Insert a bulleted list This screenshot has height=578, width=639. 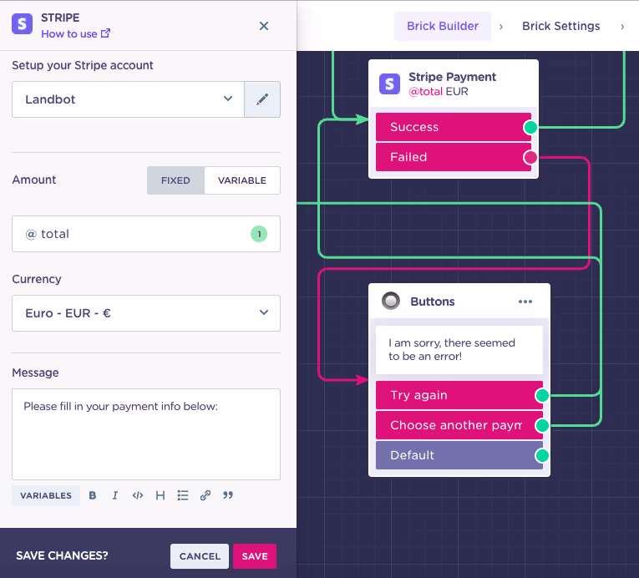click(183, 495)
